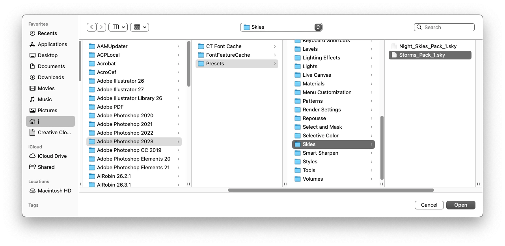Go back with the left arrow button
Image resolution: width=505 pixels, height=246 pixels.
(91, 27)
